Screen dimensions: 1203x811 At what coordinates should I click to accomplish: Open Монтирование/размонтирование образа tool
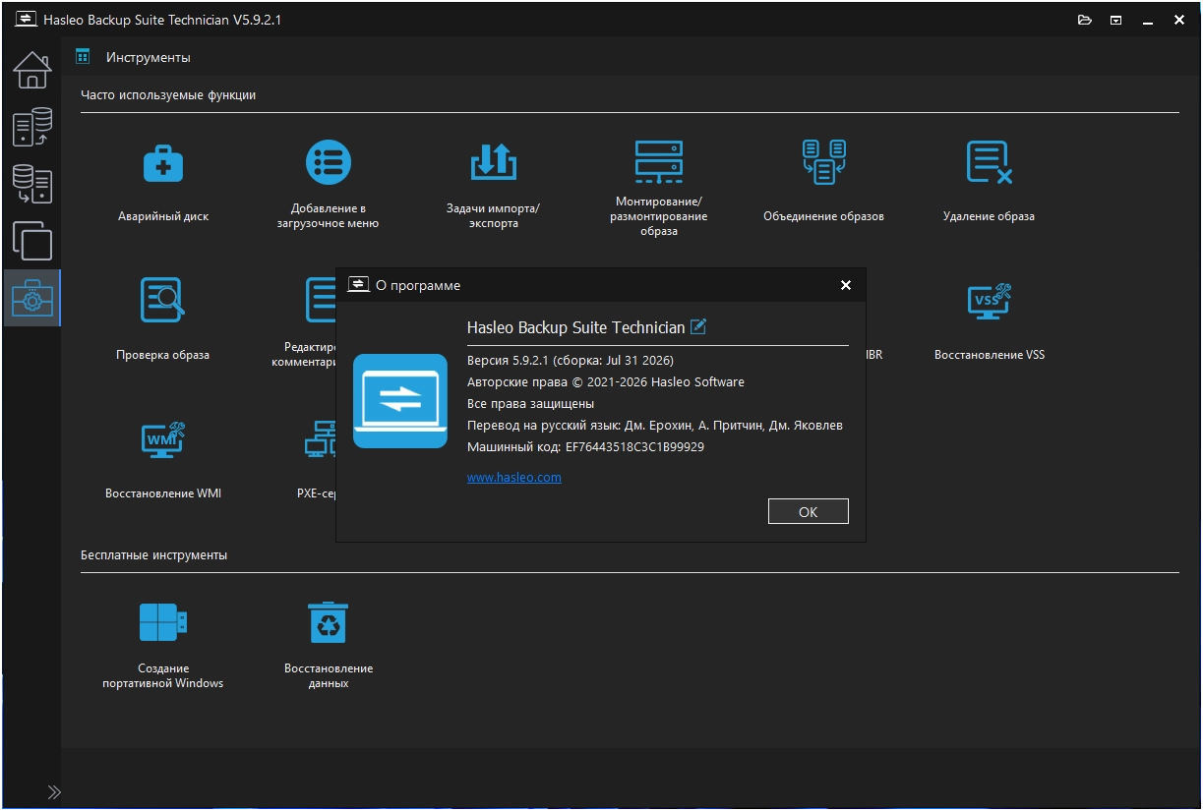(x=658, y=187)
